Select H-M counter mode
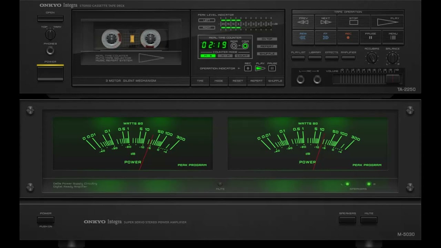Screen dimensions: 441x248 pos(225,56)
